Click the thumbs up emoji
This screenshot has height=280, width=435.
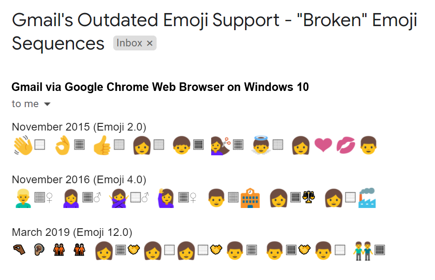coord(102,144)
